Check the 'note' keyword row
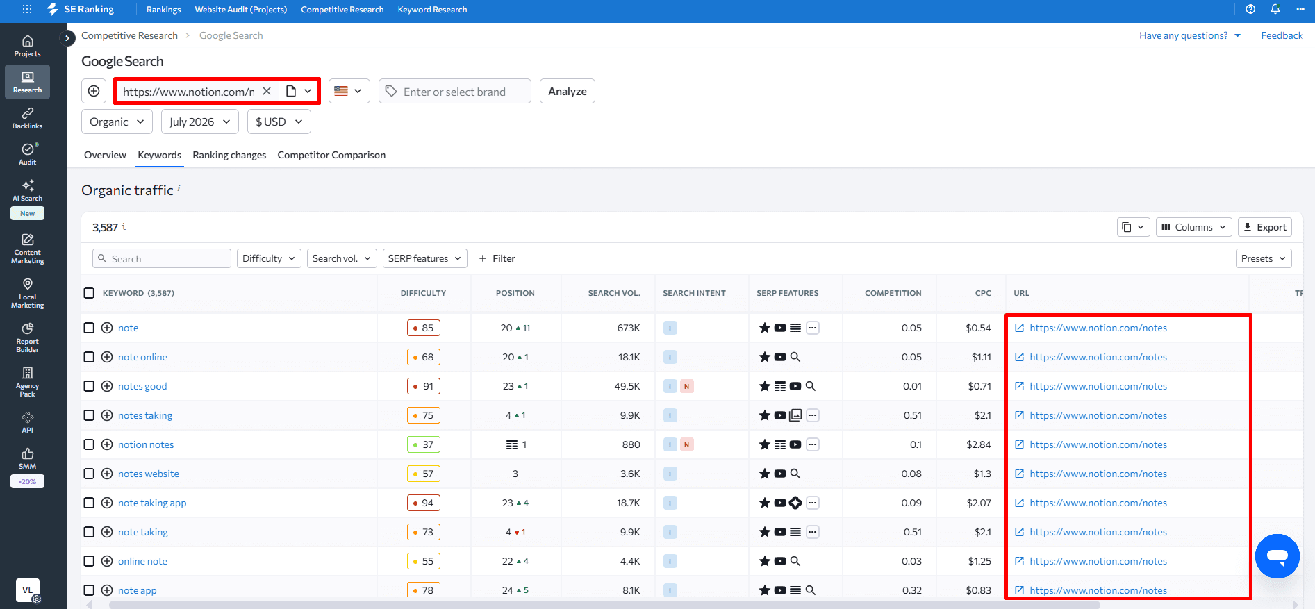The image size is (1315, 609). (89, 328)
